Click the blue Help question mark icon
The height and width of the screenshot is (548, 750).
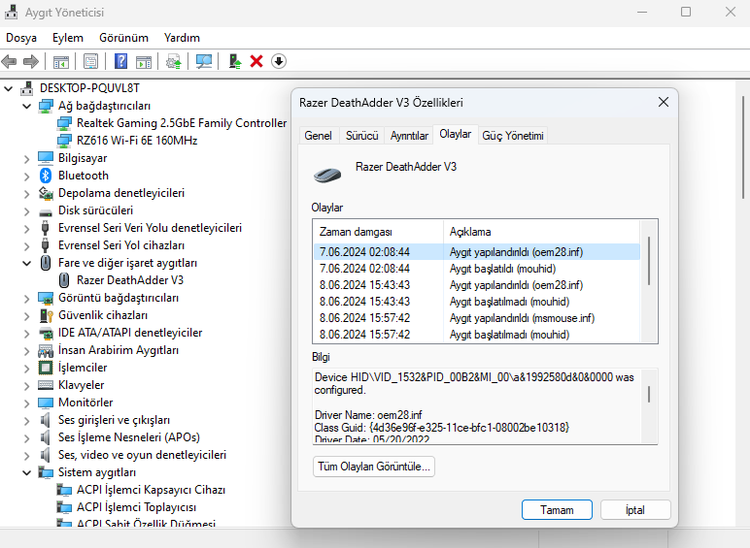click(121, 61)
